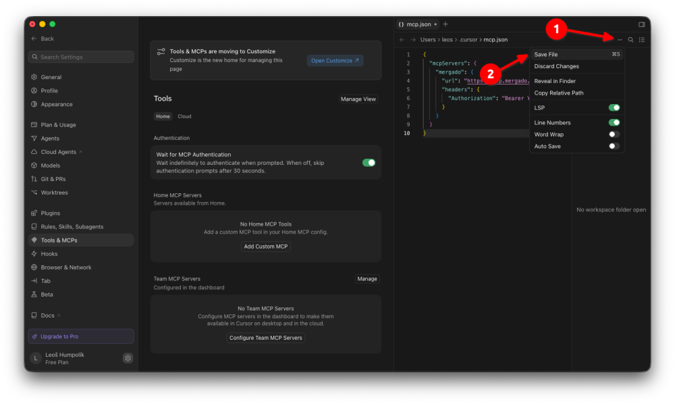Open account settings gear beside Leoš Humpolík
Screen dimensions: 675x404
point(128,358)
